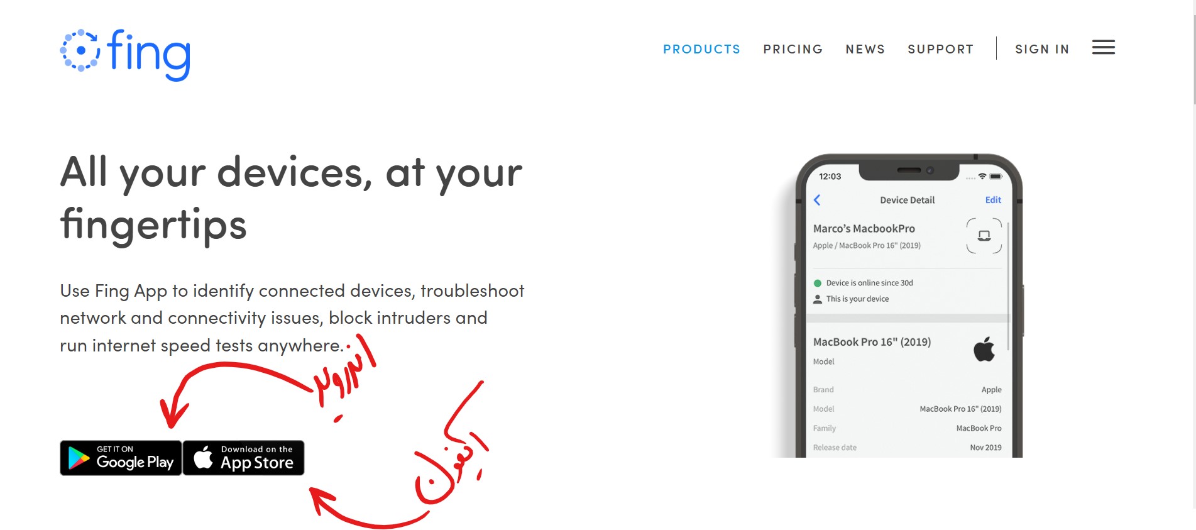Click the Fing logo
Screen dimensions: 1196x530
125,55
